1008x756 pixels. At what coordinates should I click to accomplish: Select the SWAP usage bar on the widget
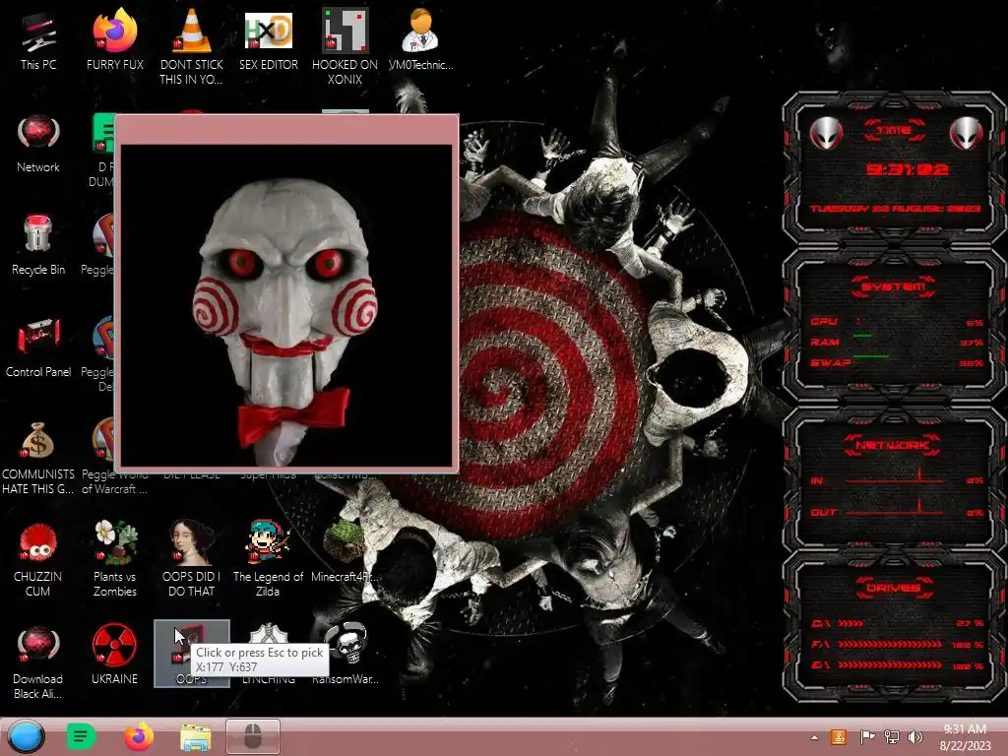(871, 356)
